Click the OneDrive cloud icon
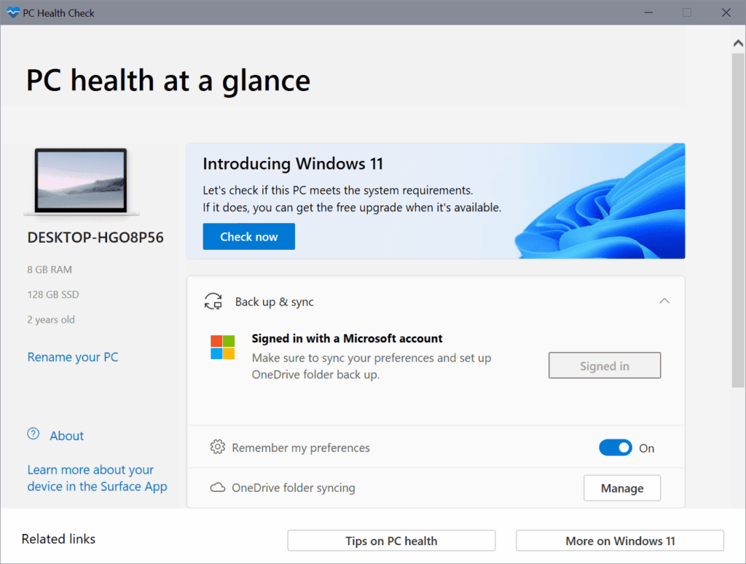Screen dimensions: 746x564 click(x=217, y=487)
